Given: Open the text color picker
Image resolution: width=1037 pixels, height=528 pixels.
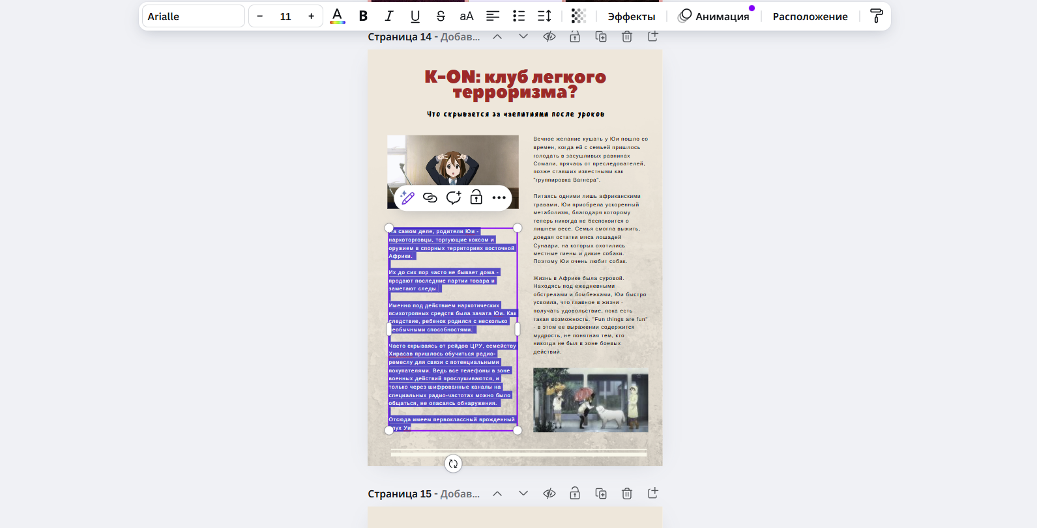Looking at the screenshot, I should click(x=337, y=16).
